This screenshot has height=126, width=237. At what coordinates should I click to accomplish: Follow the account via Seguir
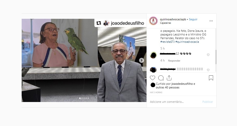[x=193, y=19]
